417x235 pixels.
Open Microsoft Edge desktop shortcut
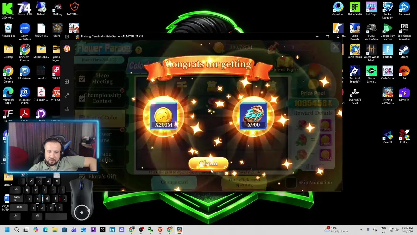click(8, 96)
